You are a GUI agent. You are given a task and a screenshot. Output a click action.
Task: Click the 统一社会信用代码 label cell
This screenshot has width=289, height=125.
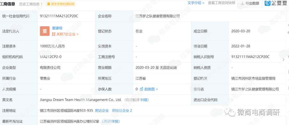(19, 16)
